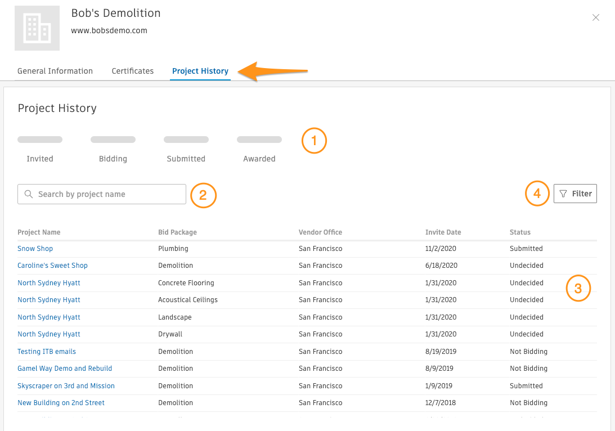
Task: Click the Awarded summary bar
Action: pyautogui.click(x=259, y=140)
